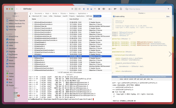Run the git pull command
This screenshot has width=176, height=108.
click(x=138, y=79)
